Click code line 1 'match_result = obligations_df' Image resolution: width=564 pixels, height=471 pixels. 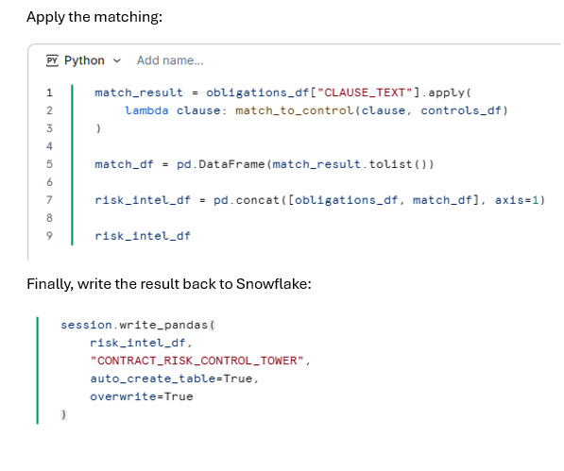tap(282, 93)
